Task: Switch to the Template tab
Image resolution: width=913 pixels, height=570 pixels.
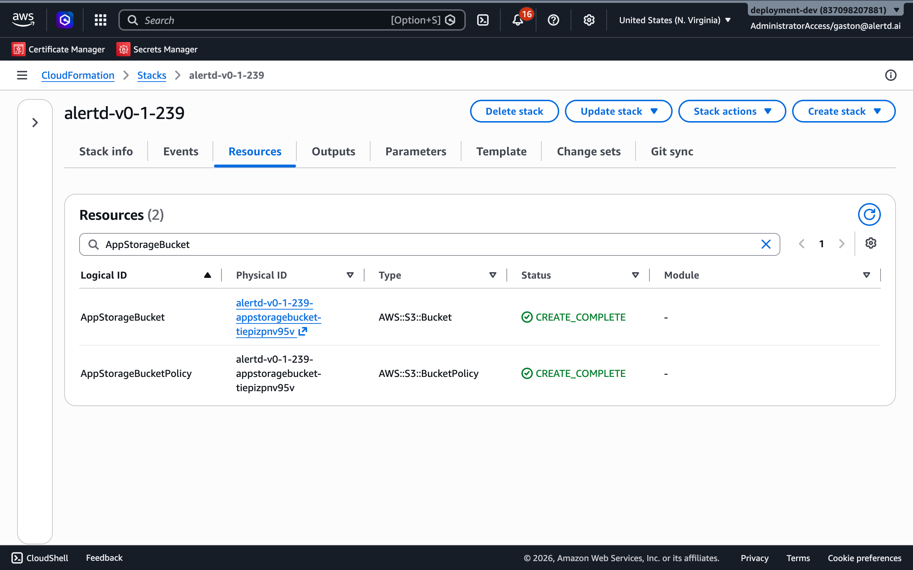Action: pyautogui.click(x=501, y=151)
